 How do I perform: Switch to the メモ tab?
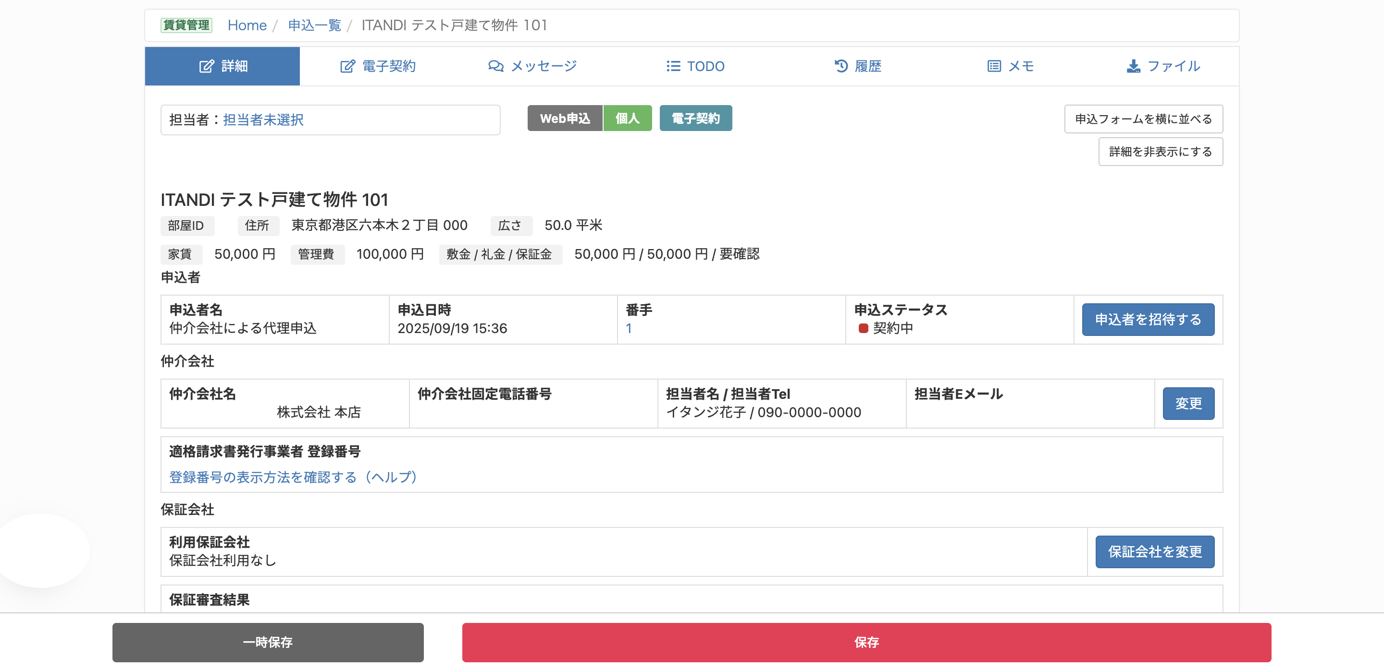point(1010,66)
